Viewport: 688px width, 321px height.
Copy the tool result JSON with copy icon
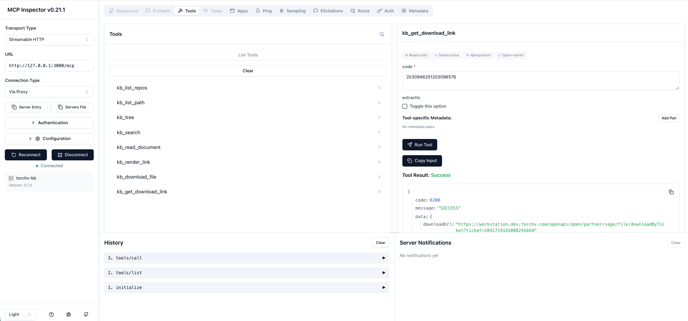671,192
